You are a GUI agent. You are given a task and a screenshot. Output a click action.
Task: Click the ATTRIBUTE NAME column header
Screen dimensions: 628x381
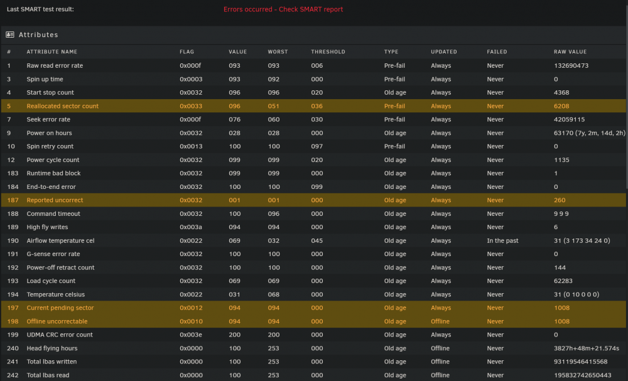[52, 51]
